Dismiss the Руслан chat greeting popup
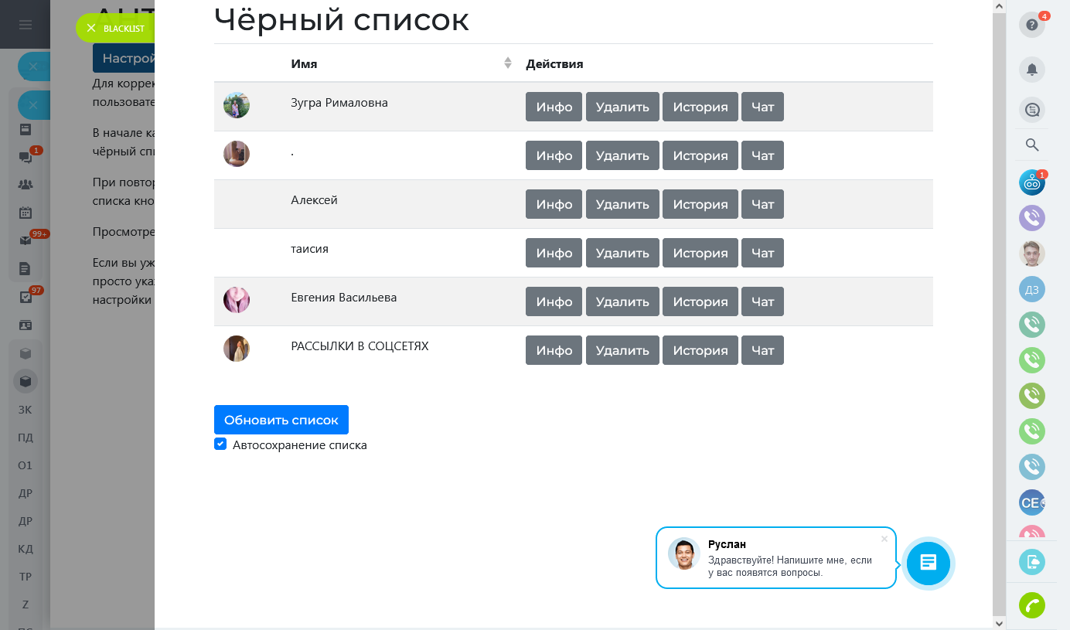This screenshot has width=1070, height=630. [x=884, y=539]
